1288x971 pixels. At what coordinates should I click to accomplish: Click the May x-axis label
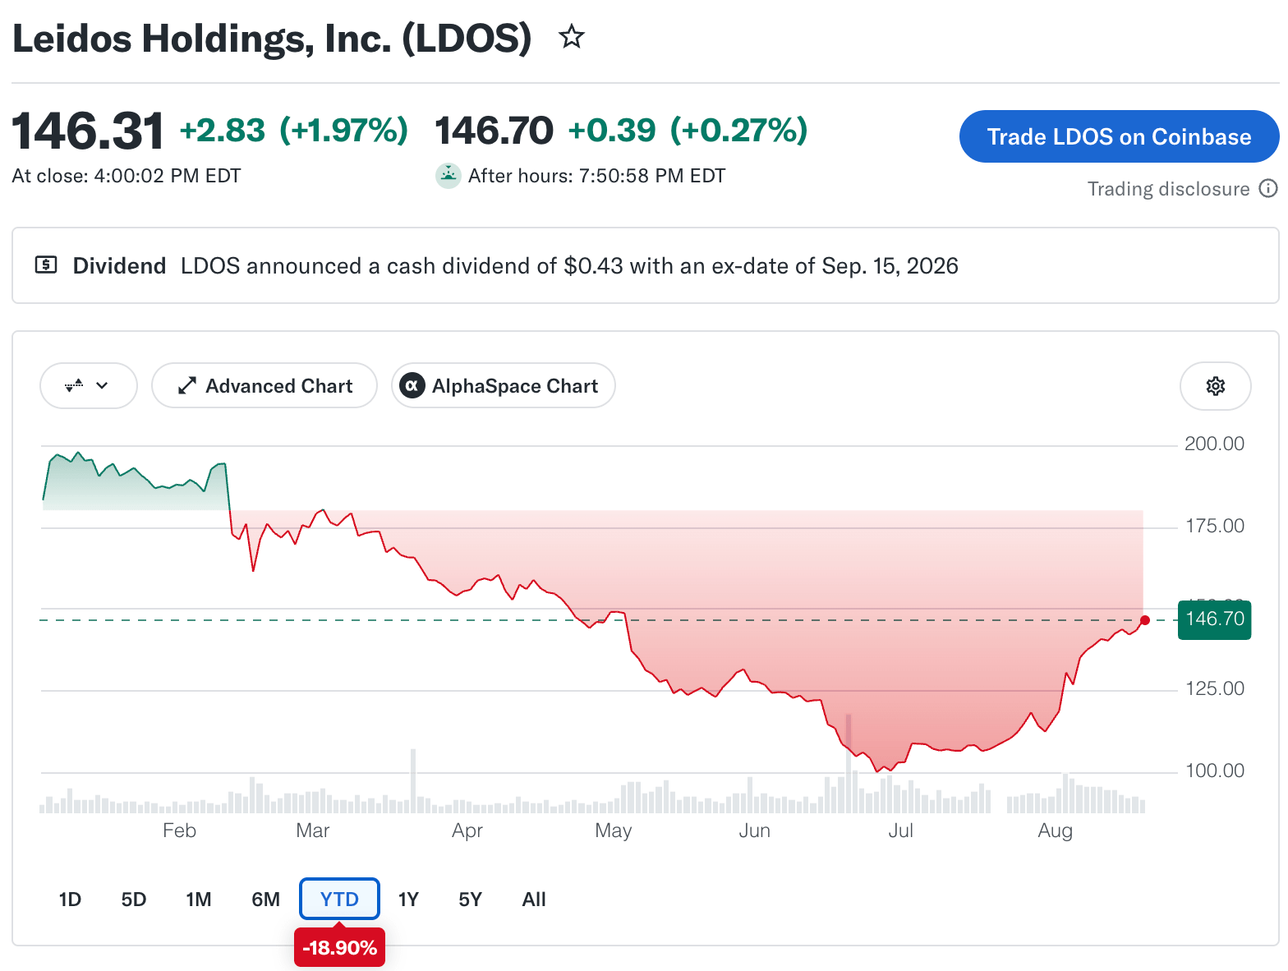614,831
